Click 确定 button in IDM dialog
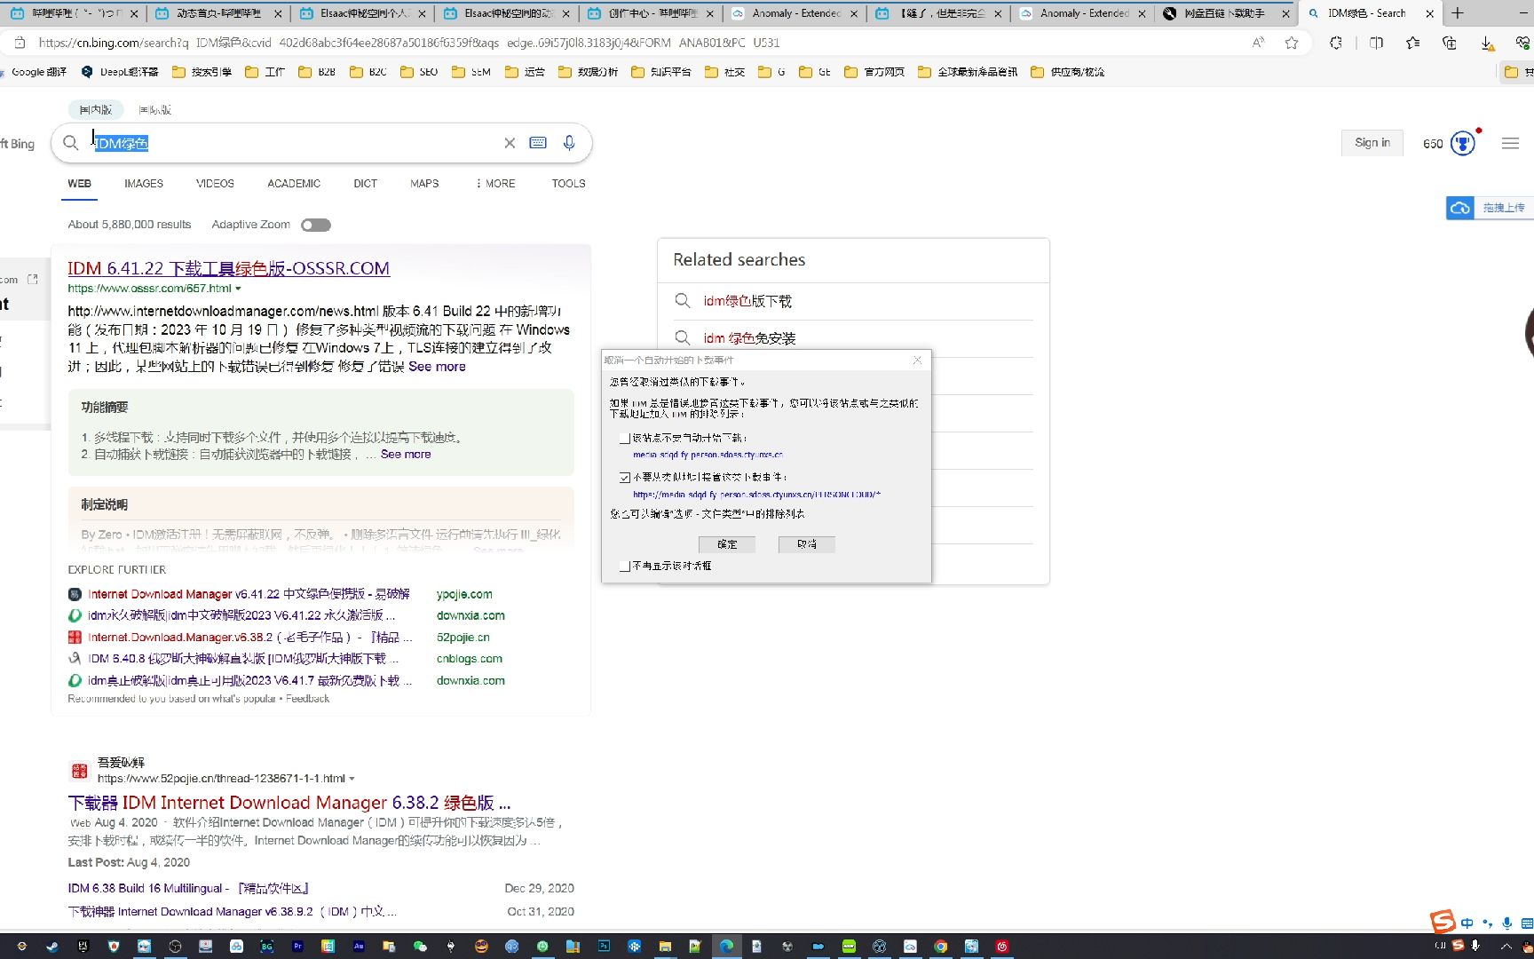The width and height of the screenshot is (1534, 959). [727, 544]
